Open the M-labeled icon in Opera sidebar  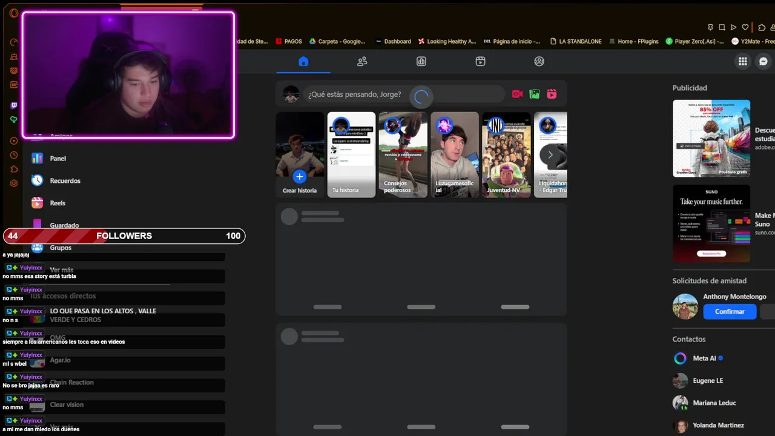point(14,85)
